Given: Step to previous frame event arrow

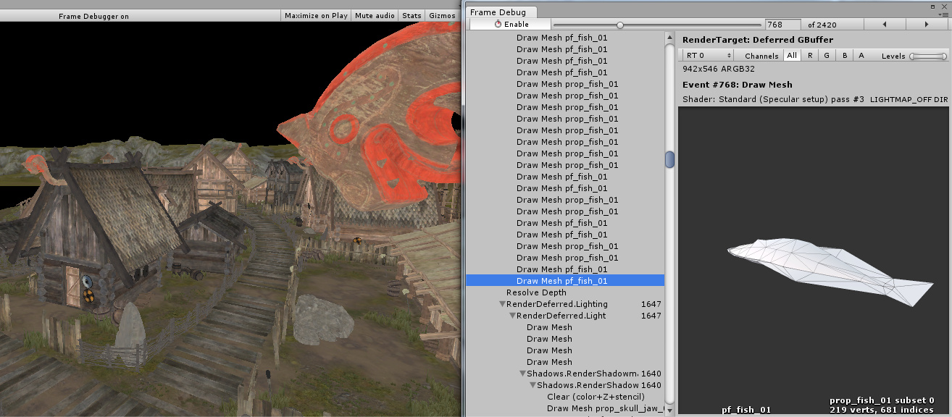Looking at the screenshot, I should (885, 25).
